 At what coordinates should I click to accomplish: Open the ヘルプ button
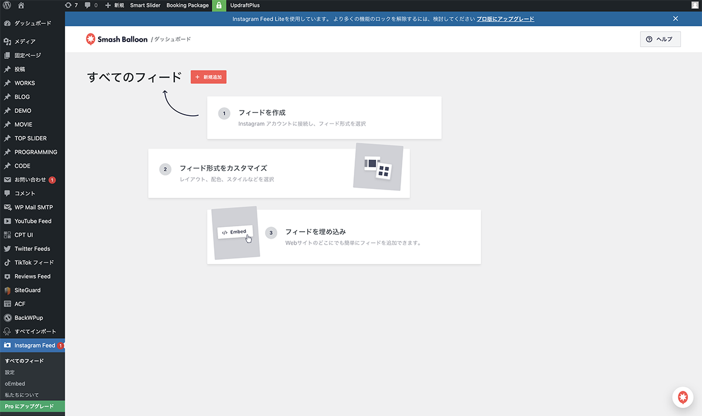click(x=660, y=39)
